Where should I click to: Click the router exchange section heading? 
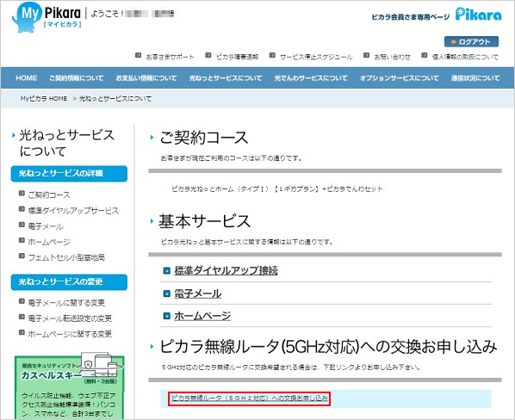coord(328,347)
